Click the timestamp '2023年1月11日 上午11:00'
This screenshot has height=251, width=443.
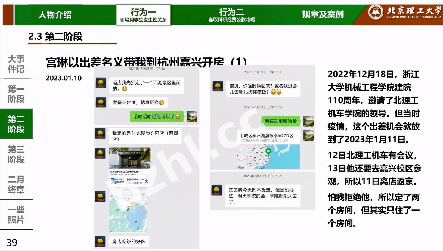click(263, 72)
